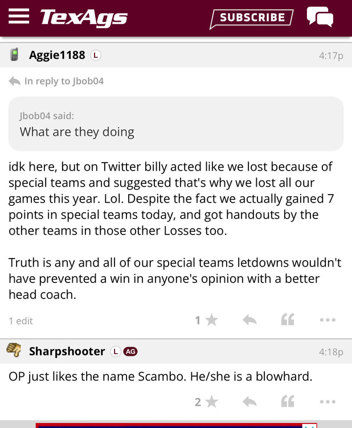
Task: Tap Aggie1188's phone avatar icon
Action: [15, 55]
